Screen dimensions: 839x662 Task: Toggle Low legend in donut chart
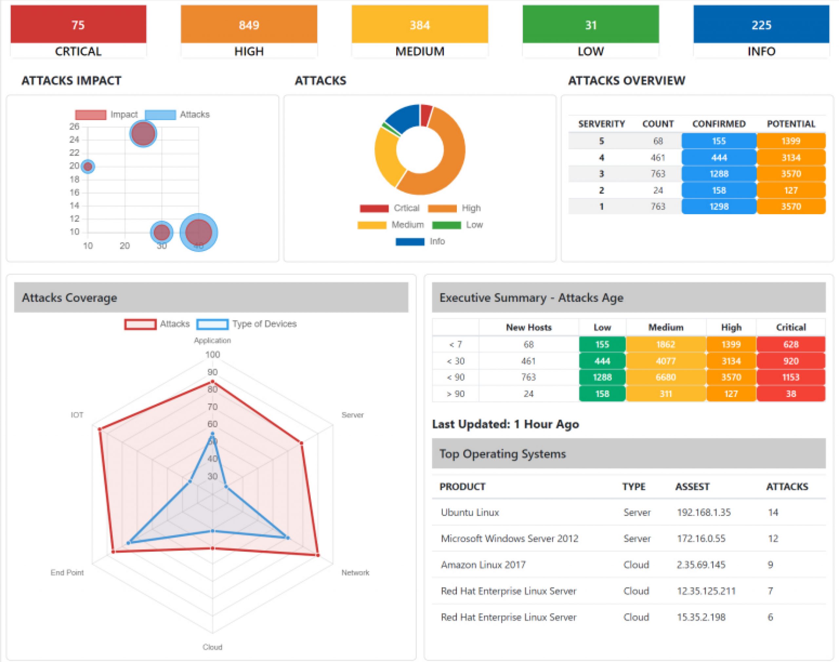click(457, 225)
